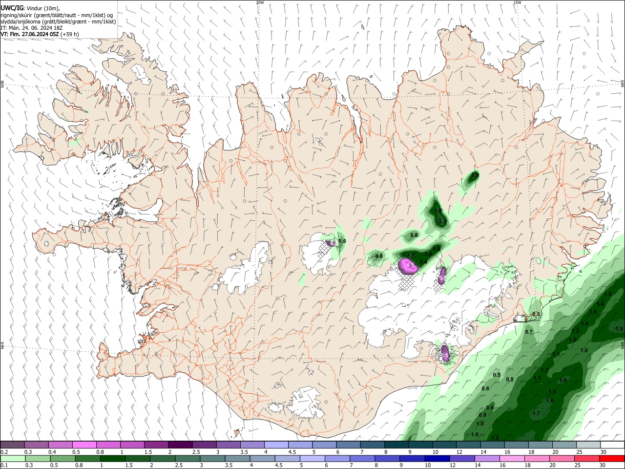
Task: Select dark teal upper swatch between 8 and 9
Action: click(396, 445)
